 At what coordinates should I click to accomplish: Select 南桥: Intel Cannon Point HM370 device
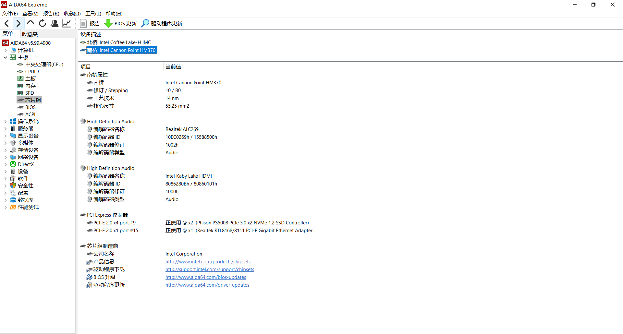[x=121, y=50]
